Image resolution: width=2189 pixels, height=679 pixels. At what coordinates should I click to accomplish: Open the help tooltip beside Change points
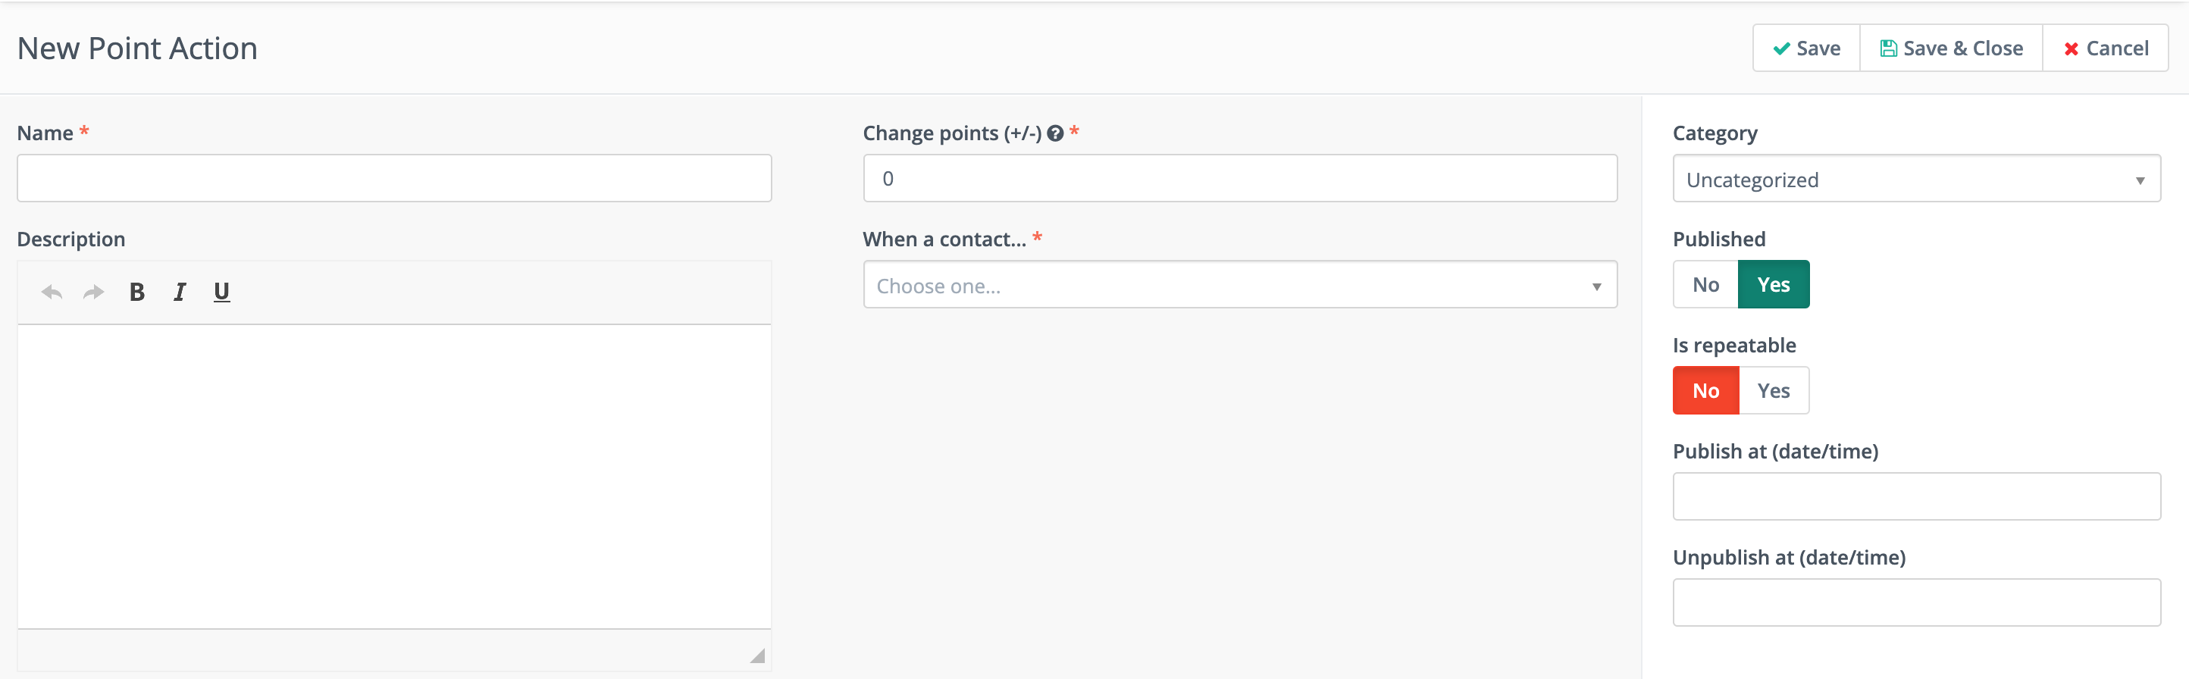1055,133
